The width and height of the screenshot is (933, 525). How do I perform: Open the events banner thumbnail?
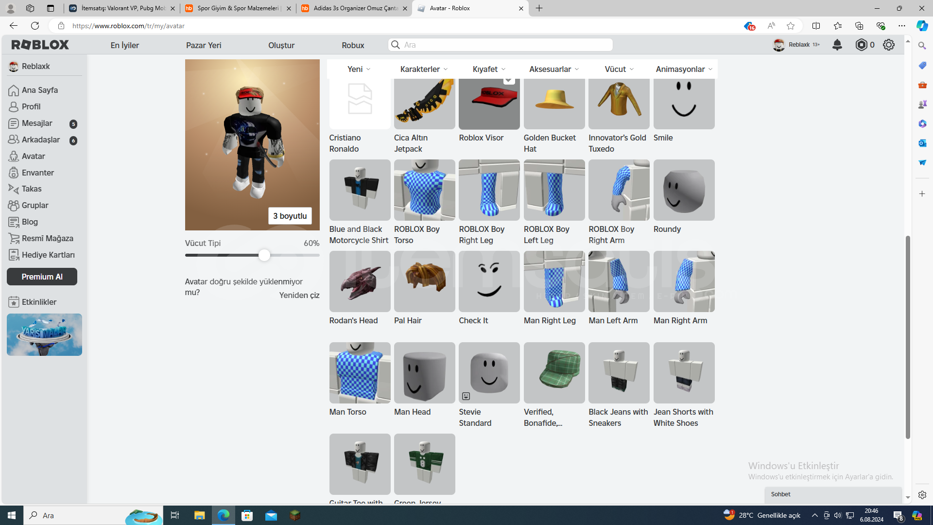click(x=44, y=334)
